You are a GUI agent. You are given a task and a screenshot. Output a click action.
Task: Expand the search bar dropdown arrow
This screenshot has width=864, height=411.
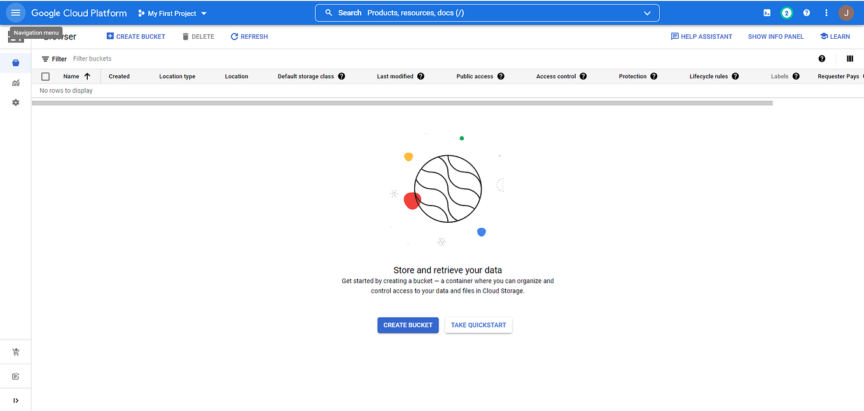[x=647, y=12]
